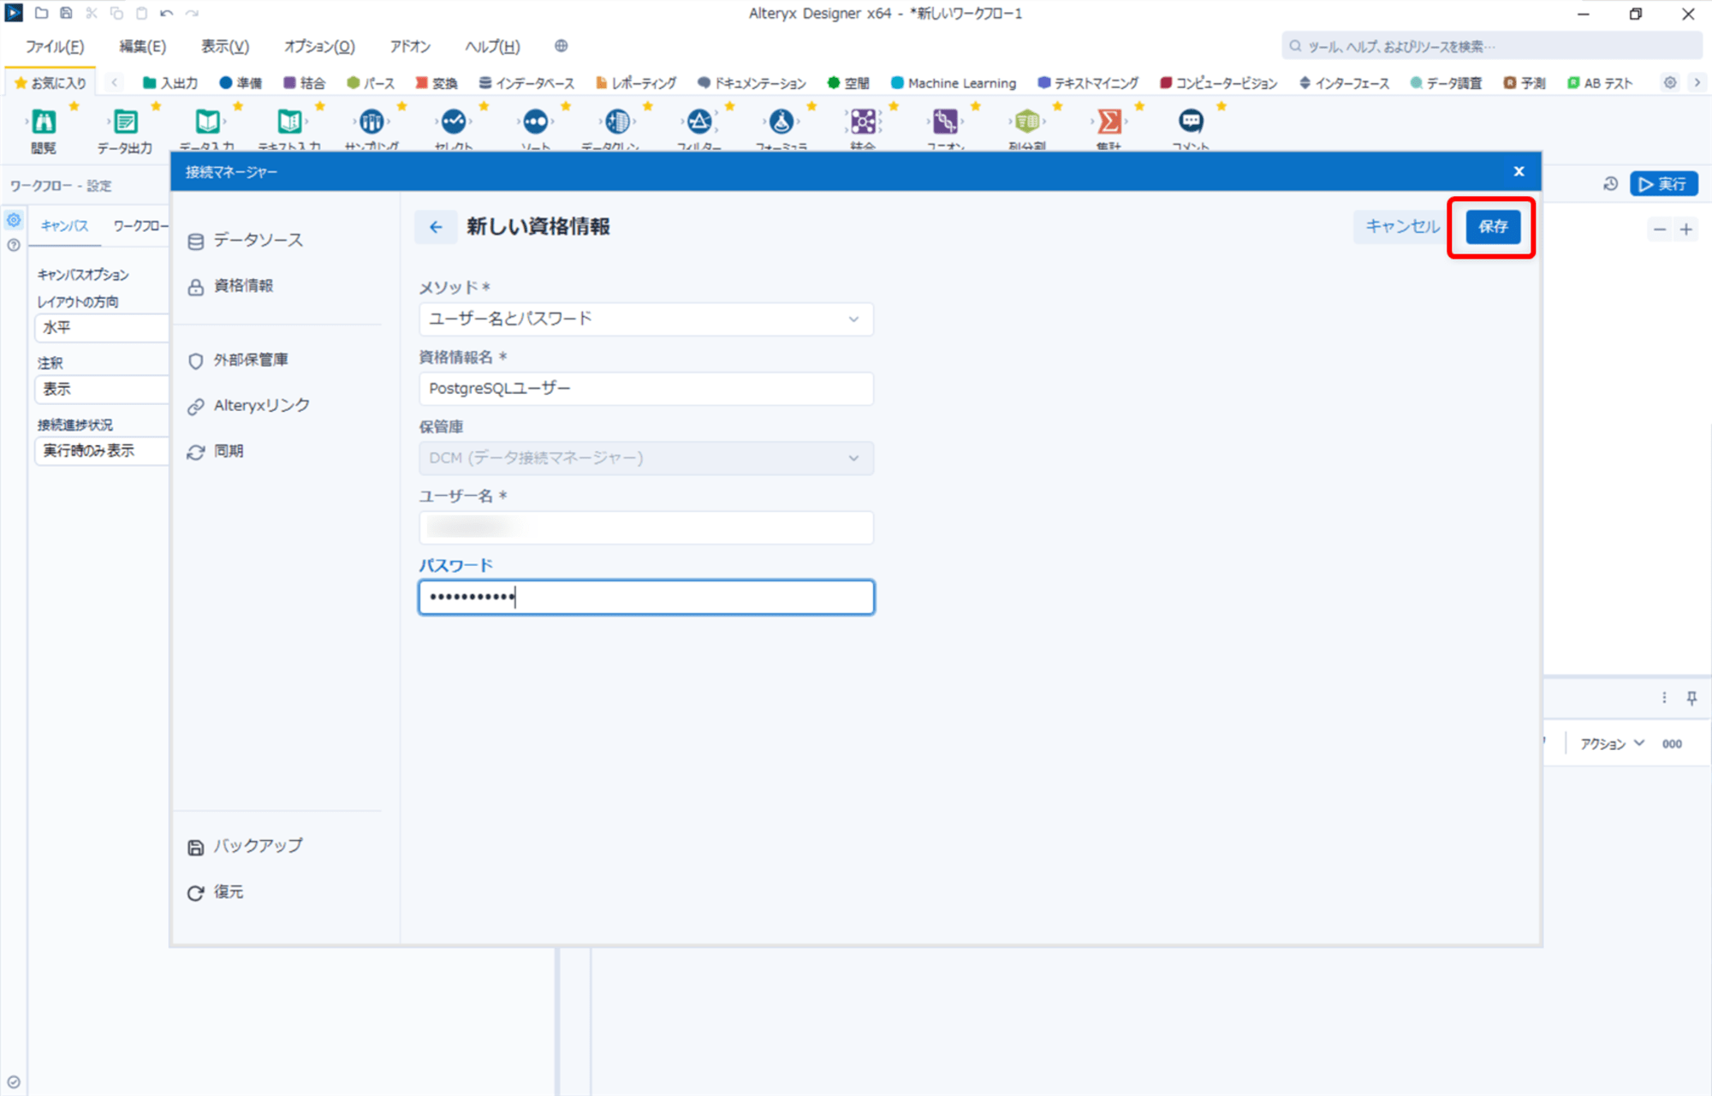This screenshot has width=1712, height=1096.
Task: Select the セレクト tool icon
Action: [x=454, y=122]
